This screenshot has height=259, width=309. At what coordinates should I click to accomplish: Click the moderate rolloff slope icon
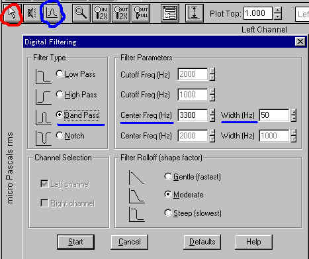coord(136,195)
